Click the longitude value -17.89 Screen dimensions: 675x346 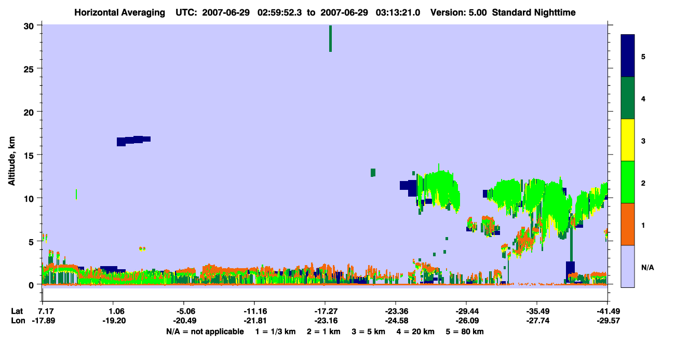43,321
